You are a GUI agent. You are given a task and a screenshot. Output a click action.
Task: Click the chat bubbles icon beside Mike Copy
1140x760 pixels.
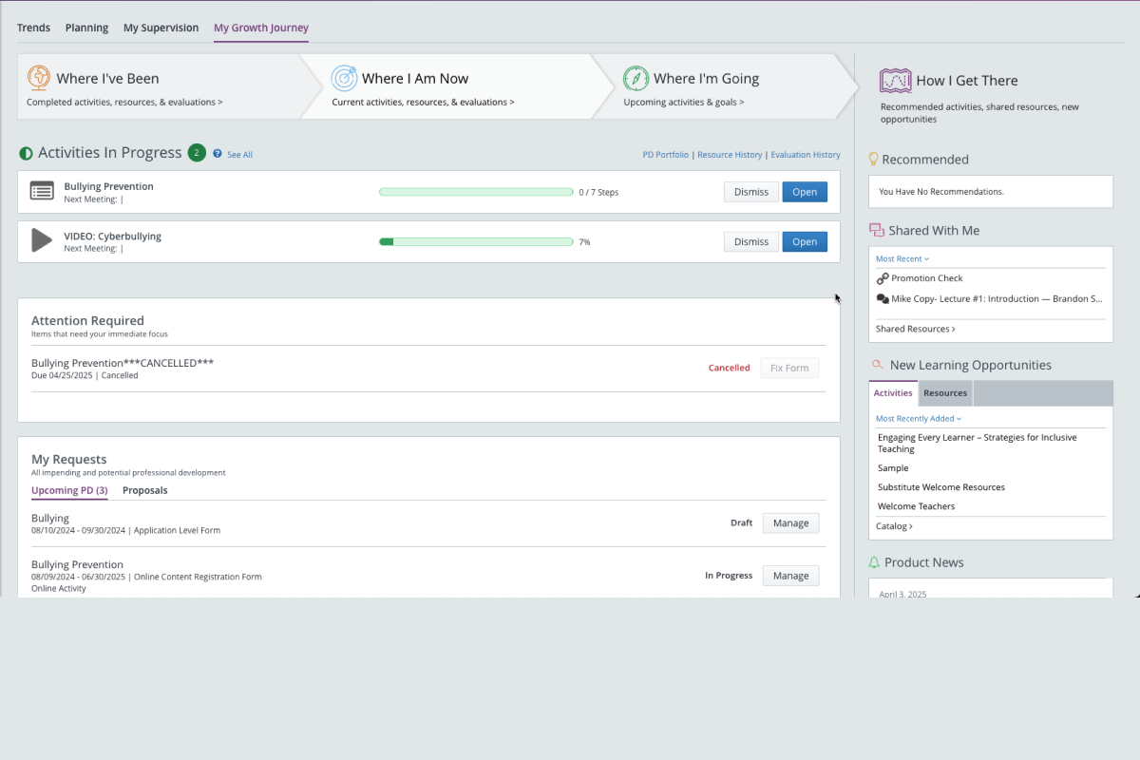coord(883,298)
